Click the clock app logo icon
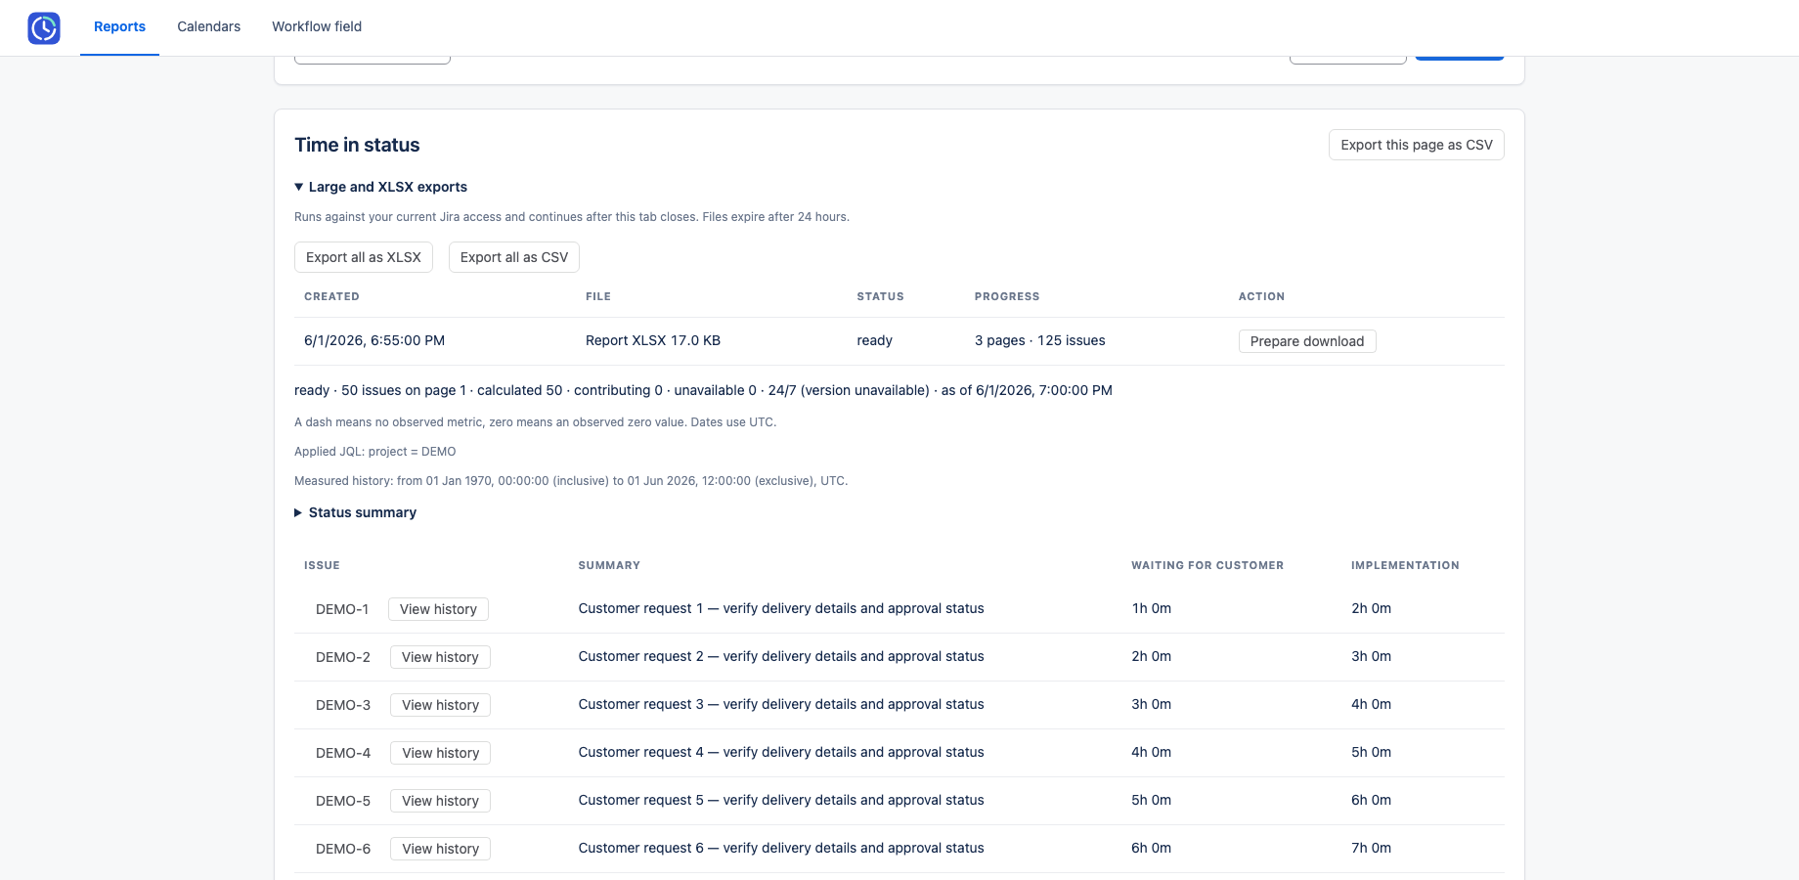This screenshot has width=1799, height=880. click(x=44, y=27)
